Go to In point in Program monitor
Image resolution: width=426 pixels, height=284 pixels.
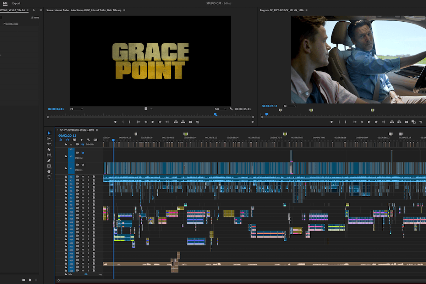[355, 122]
